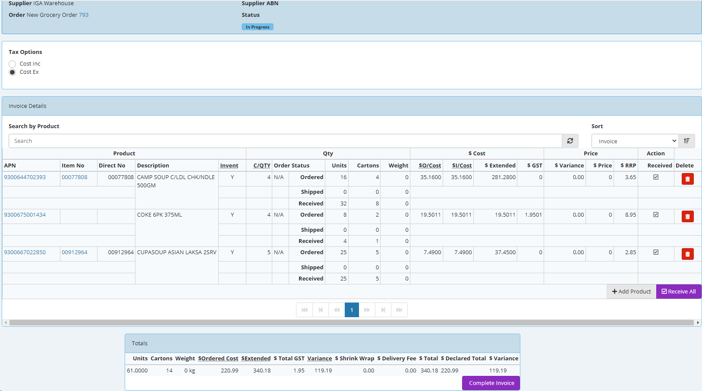702x391 pixels.
Task: Click the Receive All button
Action: point(679,292)
